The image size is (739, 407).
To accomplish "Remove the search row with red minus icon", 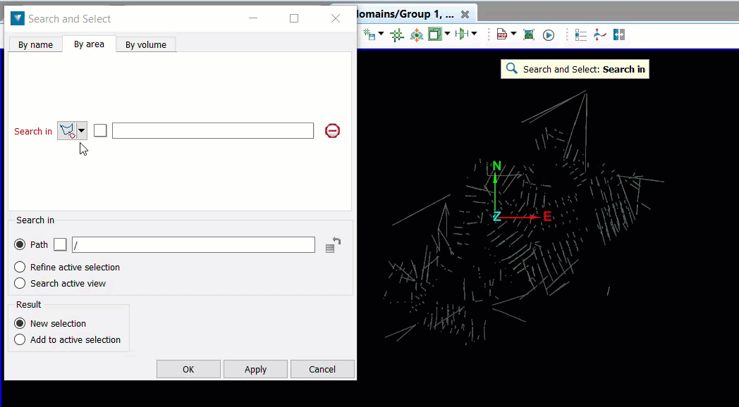I will 332,131.
